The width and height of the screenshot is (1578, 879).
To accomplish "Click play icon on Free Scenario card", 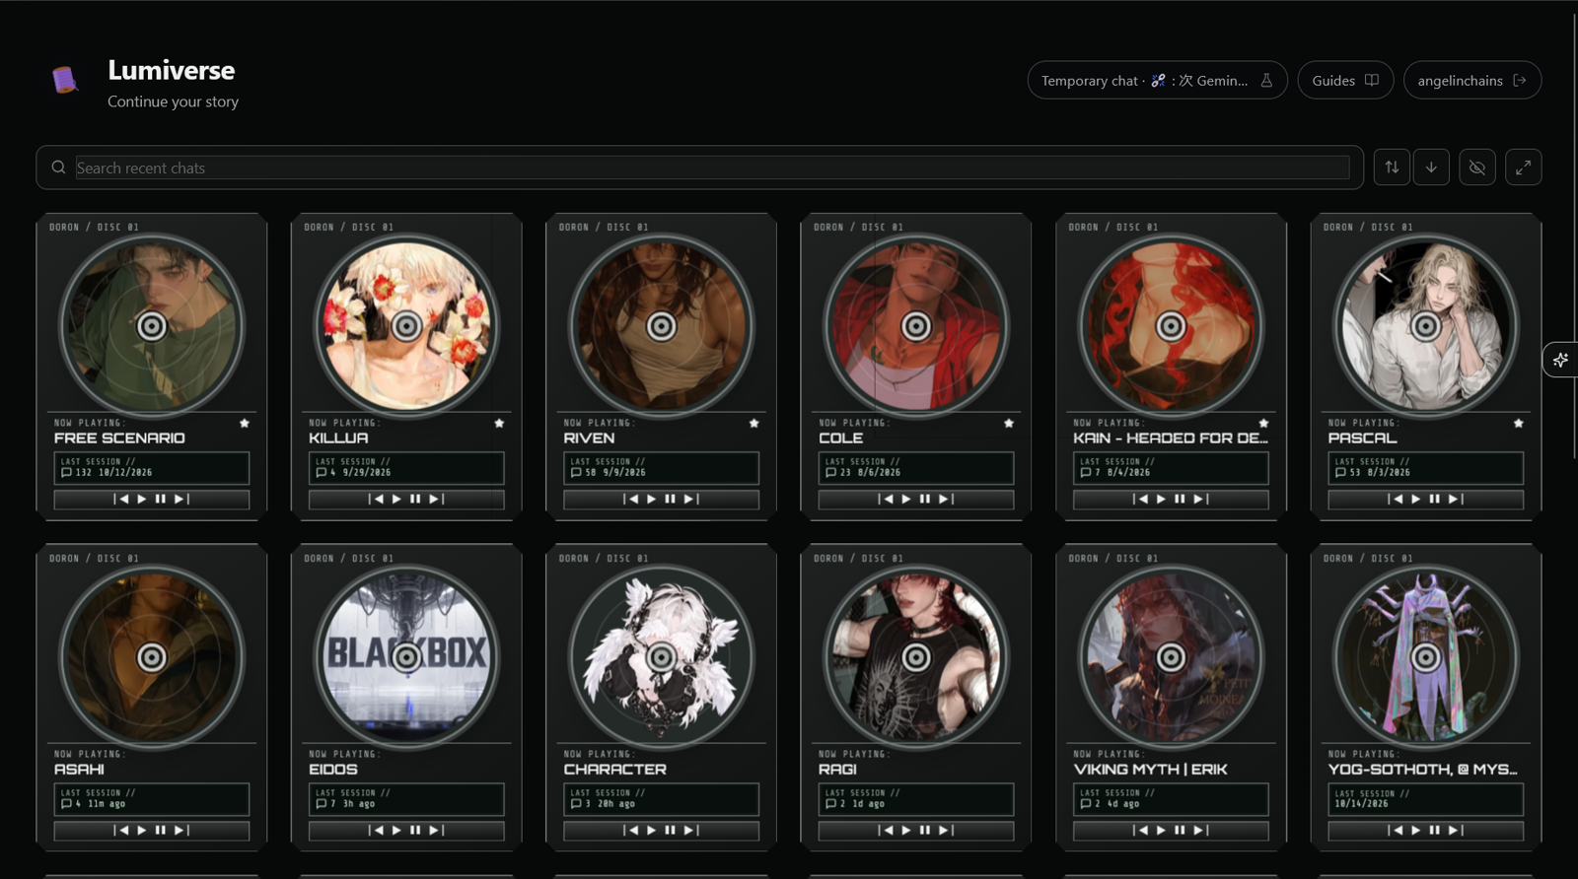I will coord(141,499).
